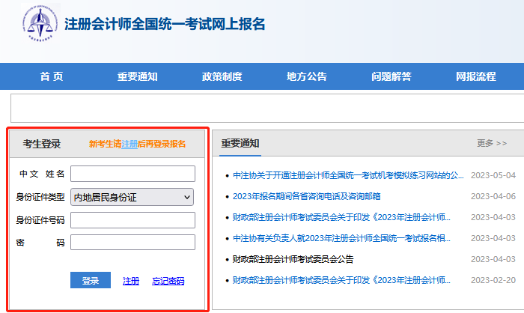This screenshot has height=313, width=524.
Task: Expand the 身份证件类型 dropdown
Action: tap(132, 197)
